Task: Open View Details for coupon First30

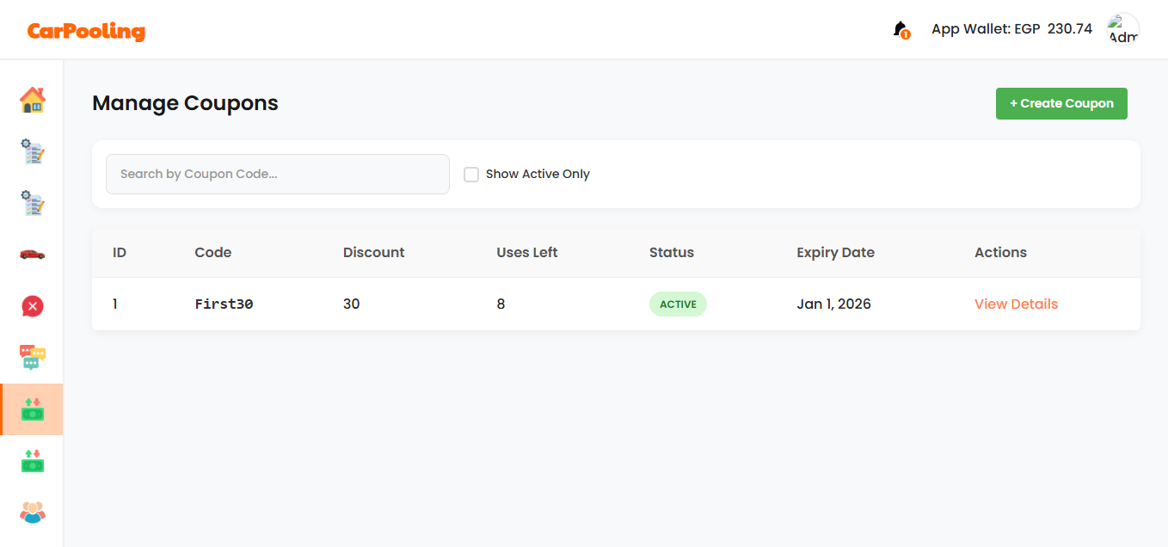Action: [1016, 304]
